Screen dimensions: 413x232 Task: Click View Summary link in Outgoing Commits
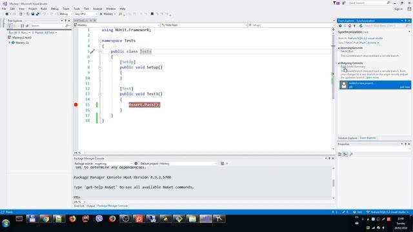click(x=357, y=67)
